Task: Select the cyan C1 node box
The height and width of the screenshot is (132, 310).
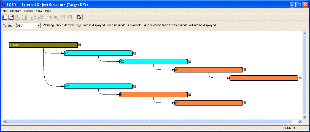Action: 98,53
